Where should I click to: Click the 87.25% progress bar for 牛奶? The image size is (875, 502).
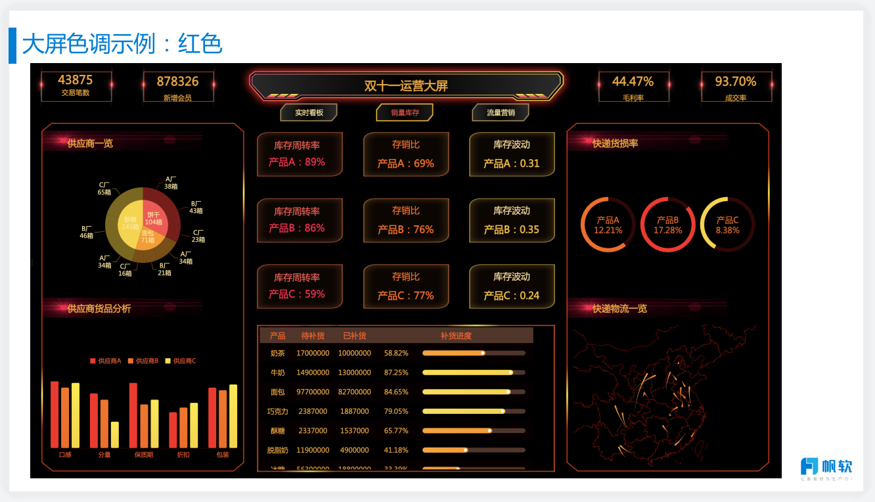[474, 373]
